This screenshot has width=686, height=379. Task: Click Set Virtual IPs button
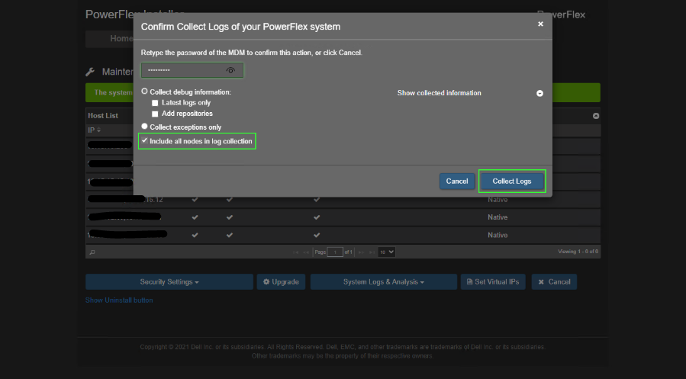tap(493, 282)
